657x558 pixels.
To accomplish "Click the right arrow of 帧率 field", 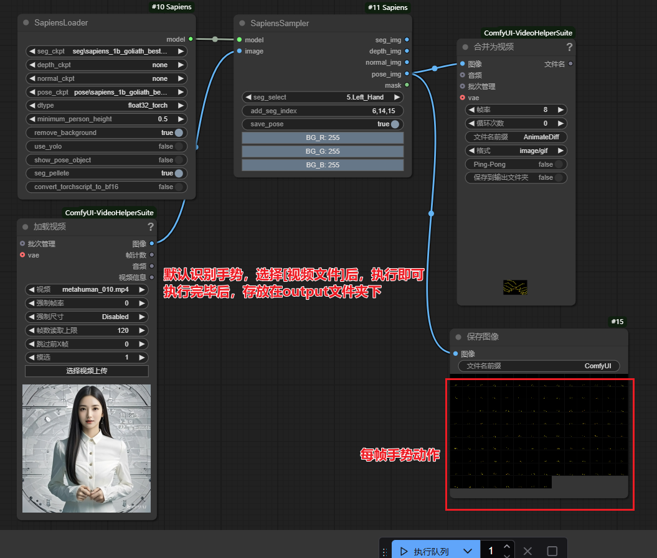I will [560, 109].
